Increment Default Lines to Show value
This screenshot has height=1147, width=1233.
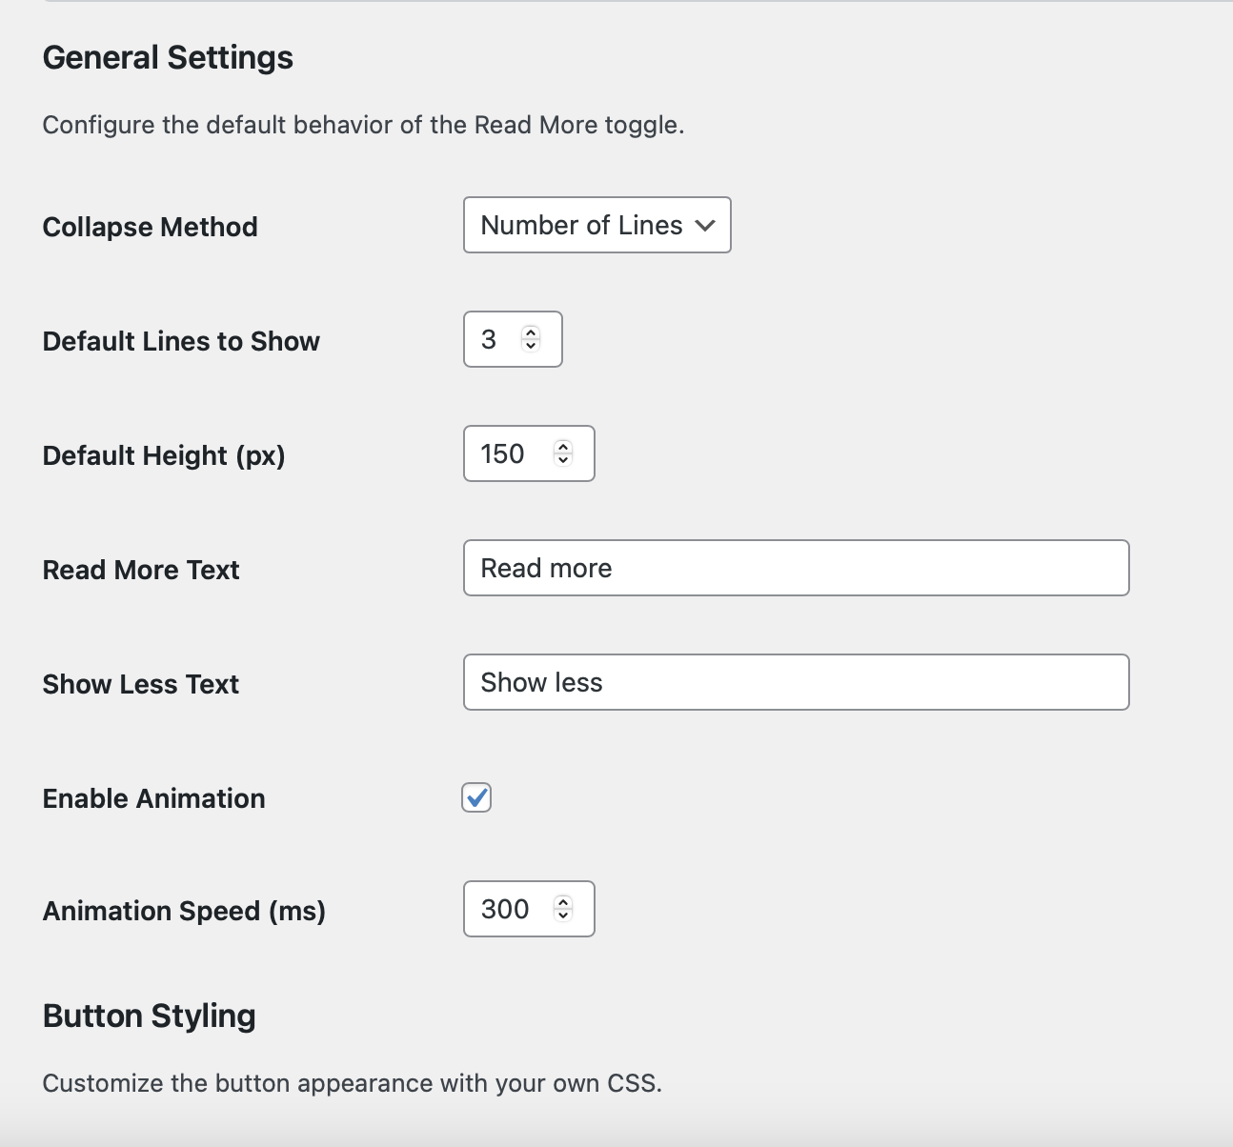(x=531, y=332)
